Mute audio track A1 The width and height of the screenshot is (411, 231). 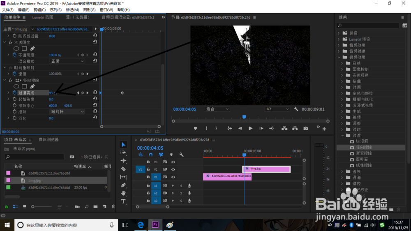click(x=173, y=186)
